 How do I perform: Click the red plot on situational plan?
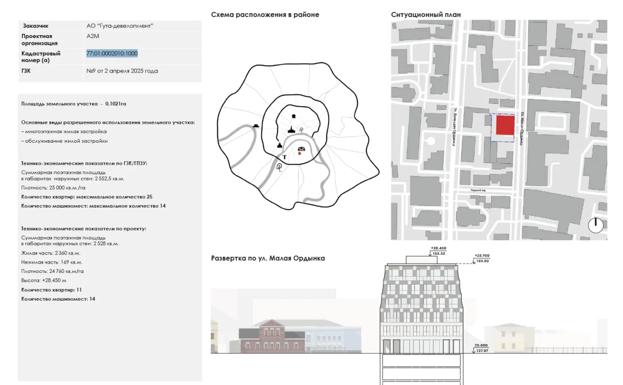(505, 126)
